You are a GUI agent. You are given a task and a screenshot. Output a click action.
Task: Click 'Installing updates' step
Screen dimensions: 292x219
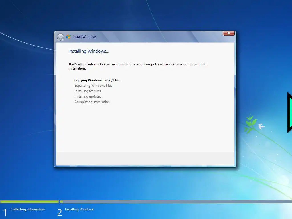coord(88,96)
